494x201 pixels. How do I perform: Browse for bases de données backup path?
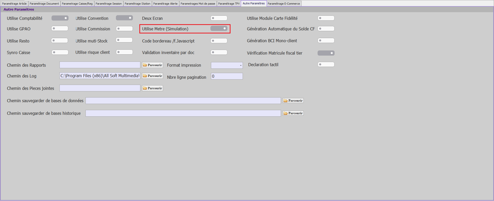293,101
